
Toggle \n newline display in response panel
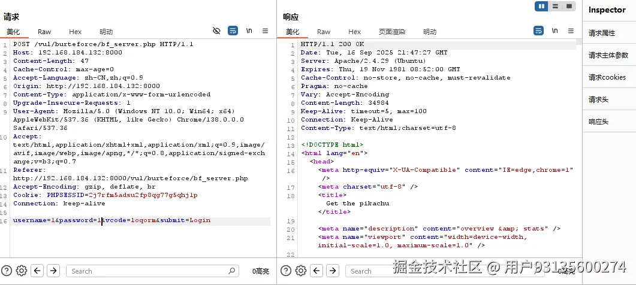pyautogui.click(x=555, y=31)
